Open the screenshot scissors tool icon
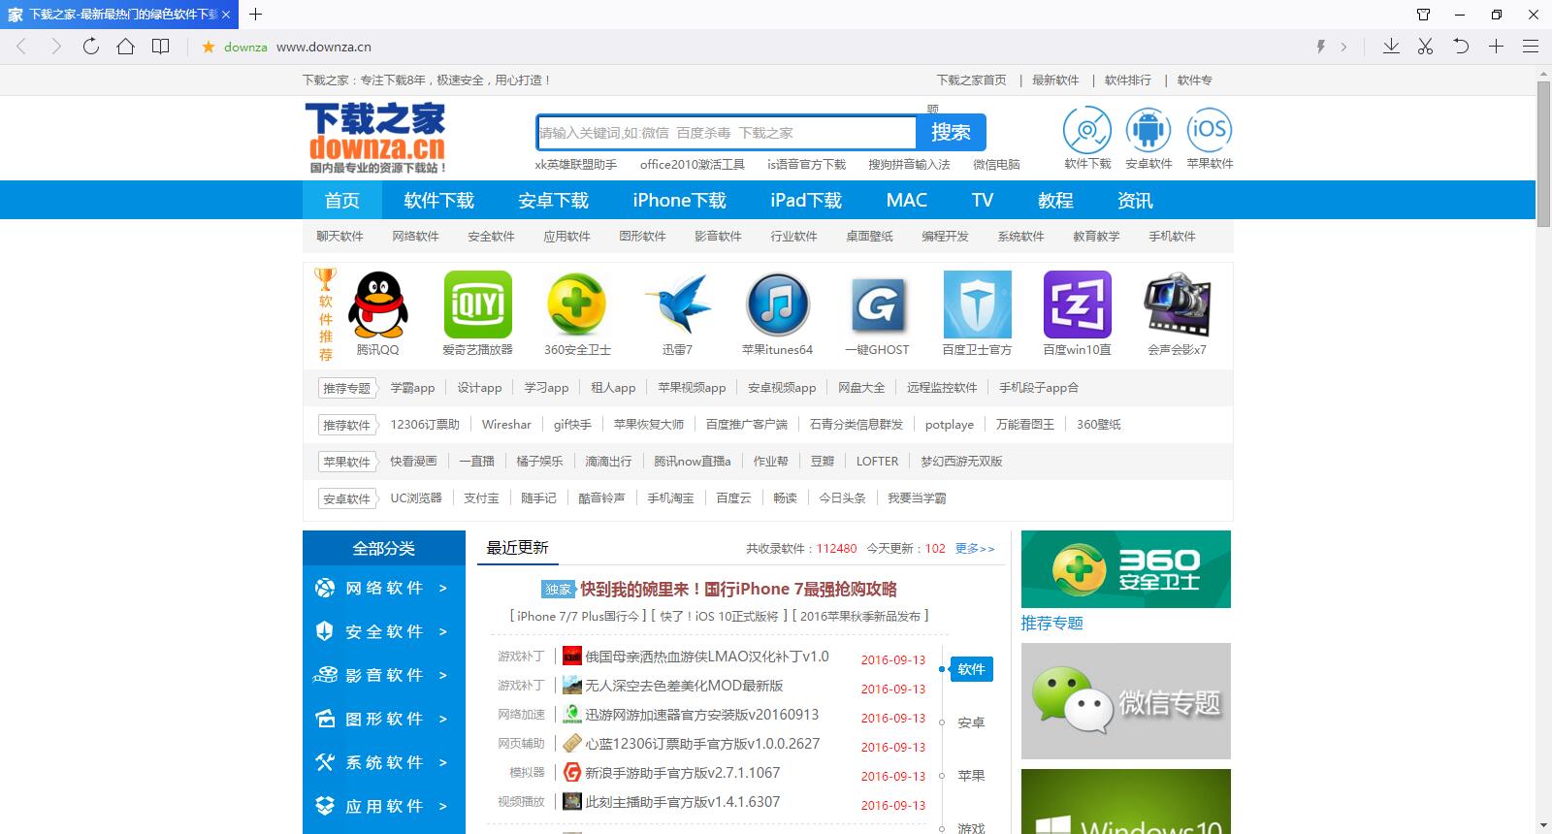This screenshot has width=1552, height=834. [x=1425, y=47]
